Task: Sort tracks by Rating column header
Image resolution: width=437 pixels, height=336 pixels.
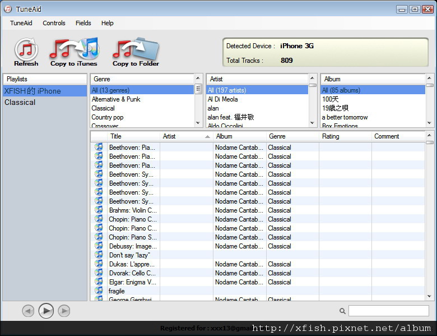Action: (345, 136)
